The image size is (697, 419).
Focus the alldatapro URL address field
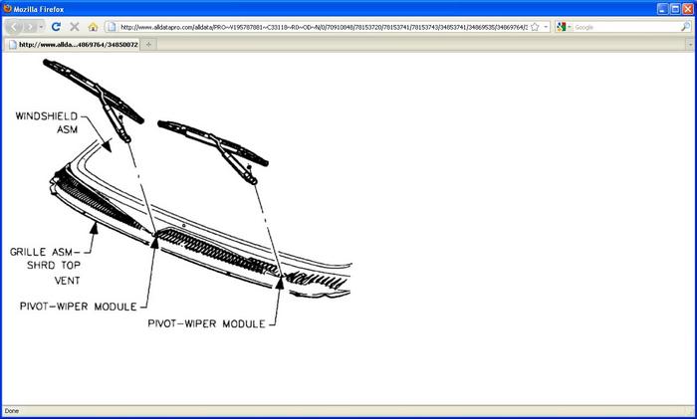click(x=324, y=27)
